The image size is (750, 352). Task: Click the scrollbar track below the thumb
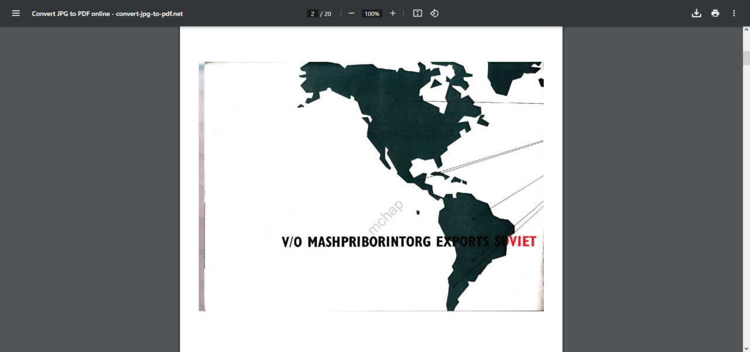[746, 205]
